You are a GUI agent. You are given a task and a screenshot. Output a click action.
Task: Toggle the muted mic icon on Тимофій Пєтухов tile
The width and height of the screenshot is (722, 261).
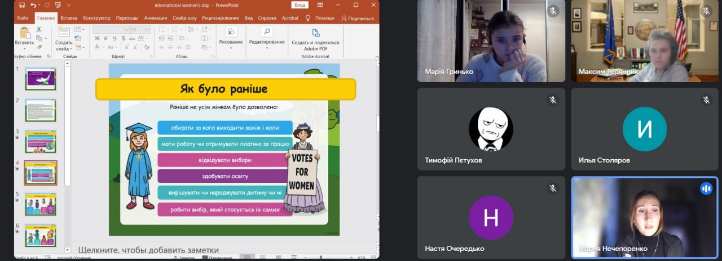(x=553, y=100)
